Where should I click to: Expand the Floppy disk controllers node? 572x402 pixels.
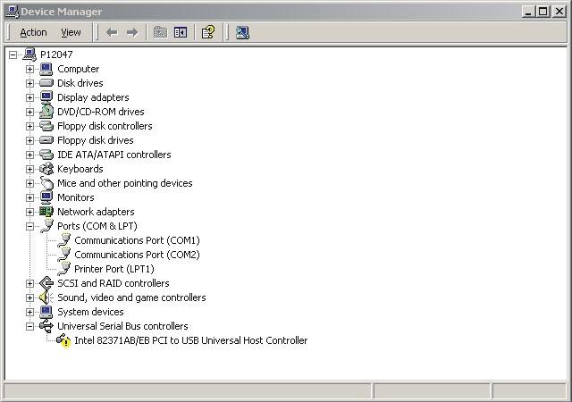pyautogui.click(x=29, y=126)
